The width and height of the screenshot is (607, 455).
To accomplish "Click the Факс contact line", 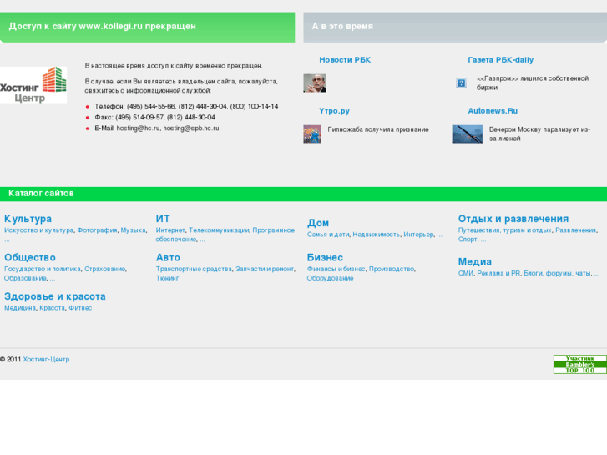I will point(154,117).
